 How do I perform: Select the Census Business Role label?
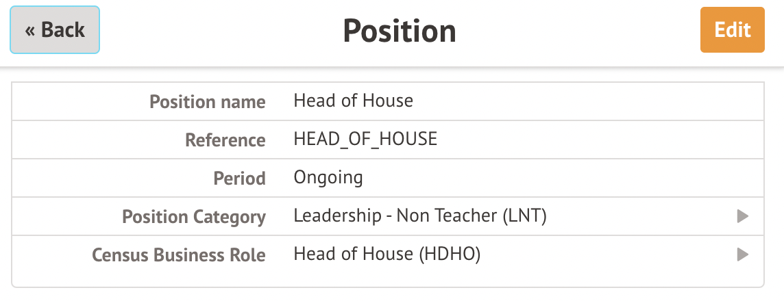click(x=178, y=255)
